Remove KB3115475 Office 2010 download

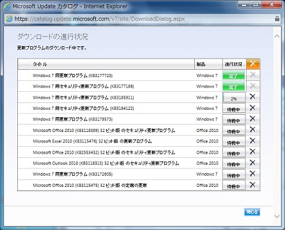tap(252, 184)
